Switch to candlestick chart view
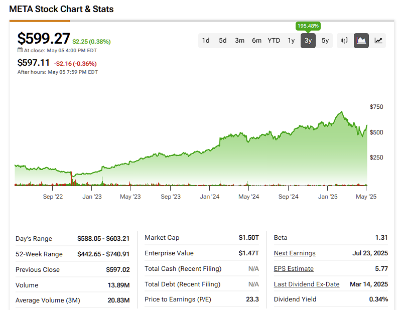Image resolution: width=400 pixels, height=310 pixels. [x=344, y=41]
